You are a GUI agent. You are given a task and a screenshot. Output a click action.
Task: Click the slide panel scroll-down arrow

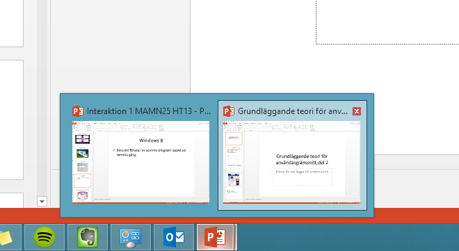click(42, 201)
